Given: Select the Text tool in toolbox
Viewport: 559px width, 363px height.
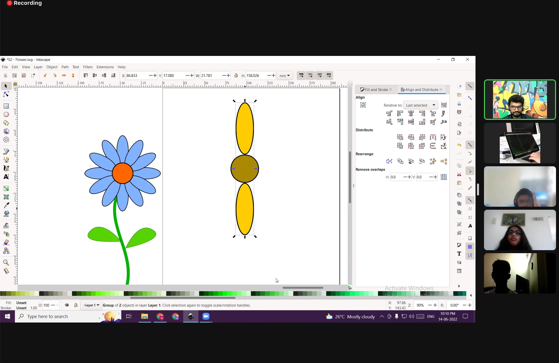Looking at the screenshot, I should 6,177.
